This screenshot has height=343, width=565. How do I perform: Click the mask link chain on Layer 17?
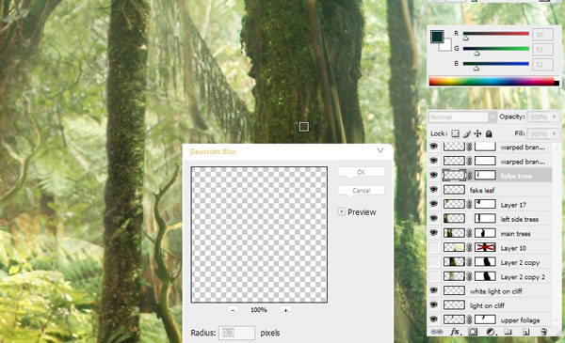click(469, 204)
